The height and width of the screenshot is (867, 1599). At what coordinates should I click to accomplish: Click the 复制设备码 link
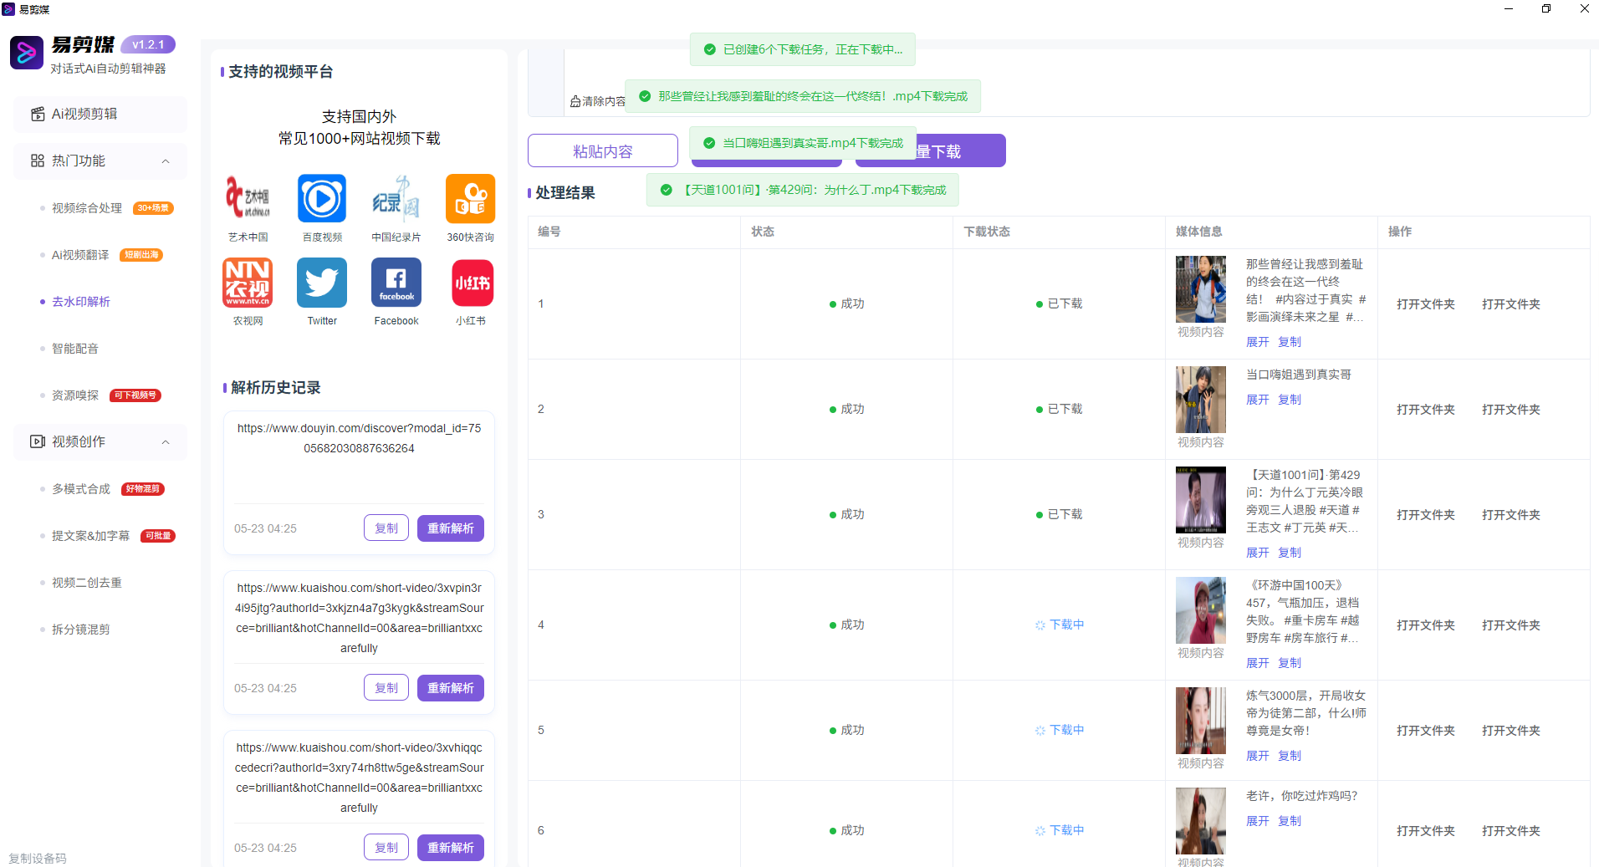pos(38,859)
